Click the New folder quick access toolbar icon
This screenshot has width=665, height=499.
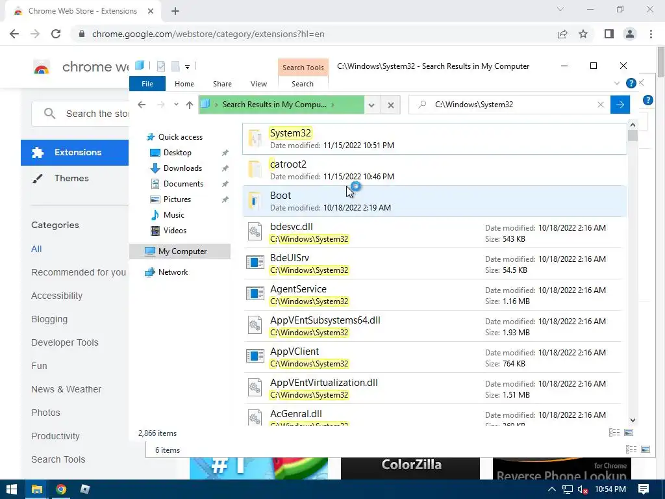[x=175, y=66]
